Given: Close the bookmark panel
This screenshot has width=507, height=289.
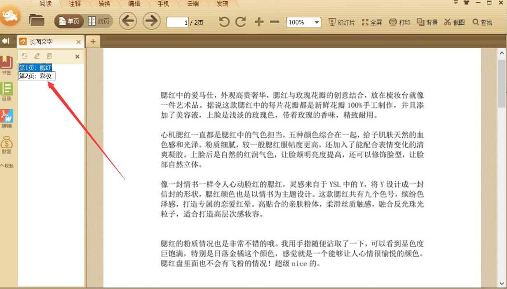Looking at the screenshot, I should tap(77, 56).
